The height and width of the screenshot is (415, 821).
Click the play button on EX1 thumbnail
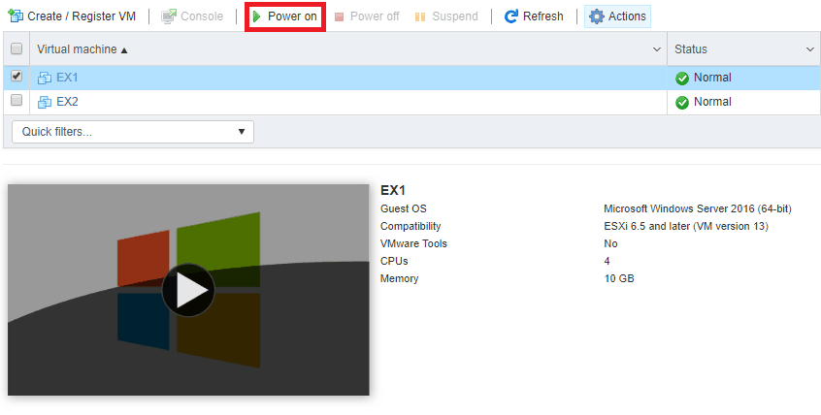click(x=188, y=290)
